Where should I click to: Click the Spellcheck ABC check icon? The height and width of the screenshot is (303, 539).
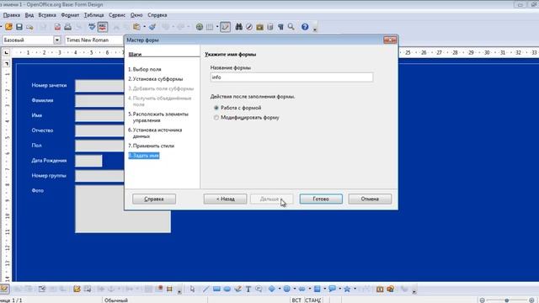92,27
